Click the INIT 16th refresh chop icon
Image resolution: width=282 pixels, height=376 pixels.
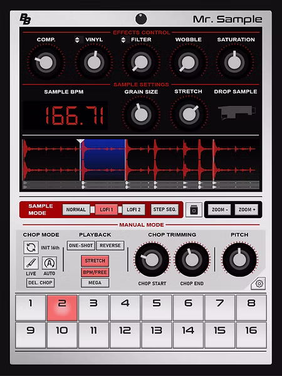31,248
